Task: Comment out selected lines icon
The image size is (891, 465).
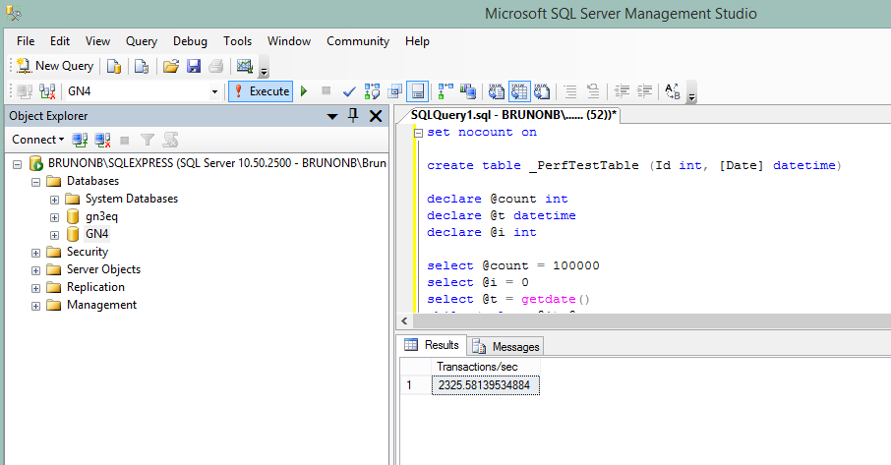Action: pos(570,91)
